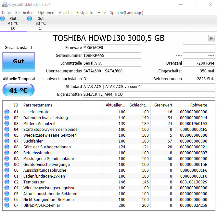Screen dimensions: 217x212
Task: Switch to D: drive tab at 41 °C
Action: point(13,23)
